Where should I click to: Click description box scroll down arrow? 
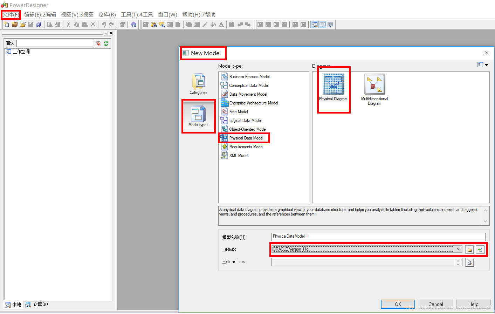(485, 221)
